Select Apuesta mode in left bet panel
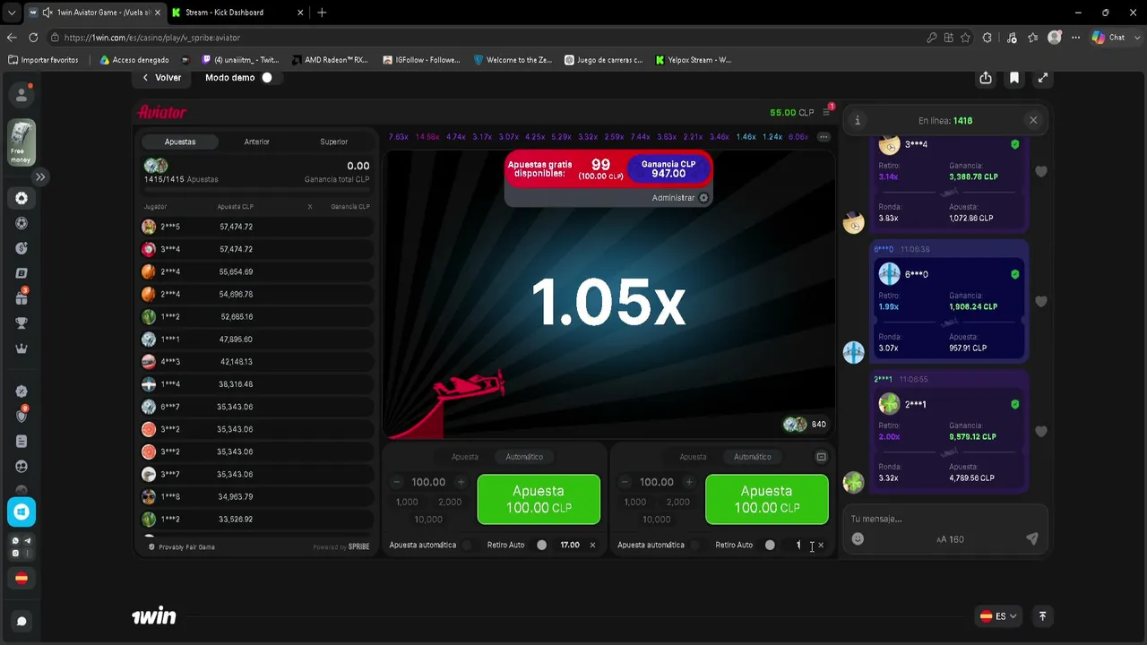Screen dimensions: 1147x645 (464, 457)
